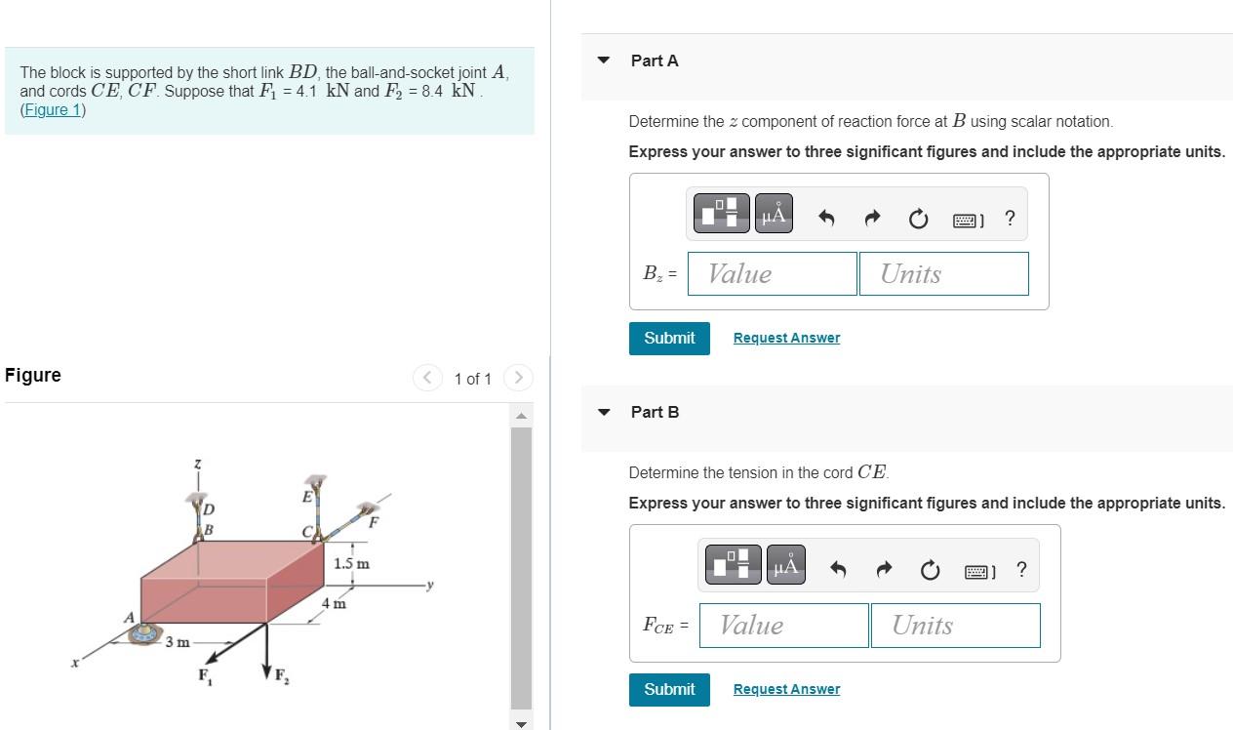The height and width of the screenshot is (730, 1233).
Task: Undo the last entry in Part A
Action: pyautogui.click(x=824, y=219)
